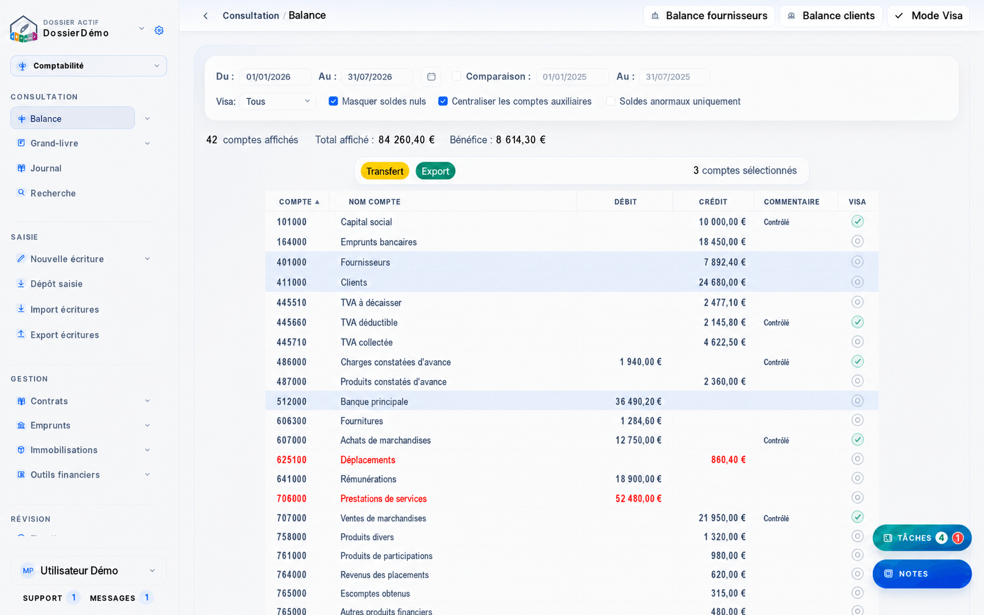Go back with the left arrow icon
This screenshot has width=984, height=615.
[x=205, y=15]
